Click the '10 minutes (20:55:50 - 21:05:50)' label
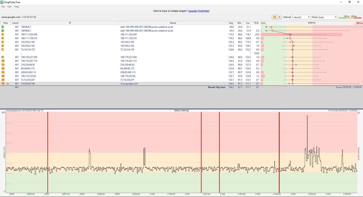Screen dimensions: 363x197 343,110
